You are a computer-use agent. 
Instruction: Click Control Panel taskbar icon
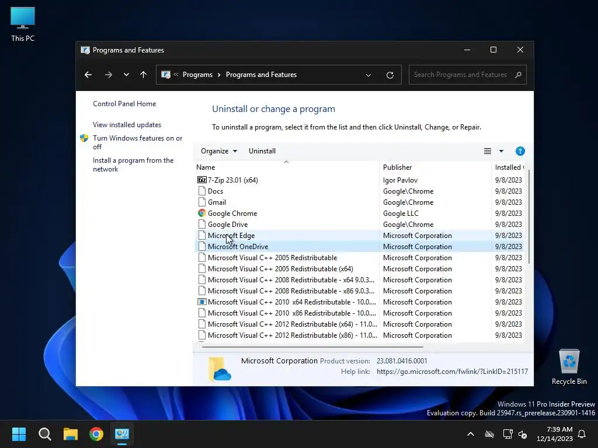coord(122,434)
